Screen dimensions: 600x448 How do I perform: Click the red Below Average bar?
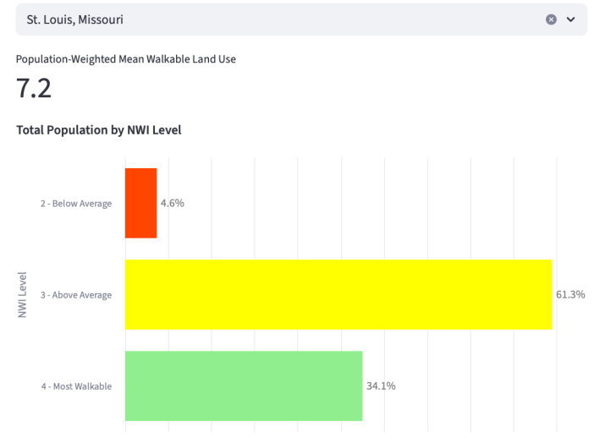140,203
